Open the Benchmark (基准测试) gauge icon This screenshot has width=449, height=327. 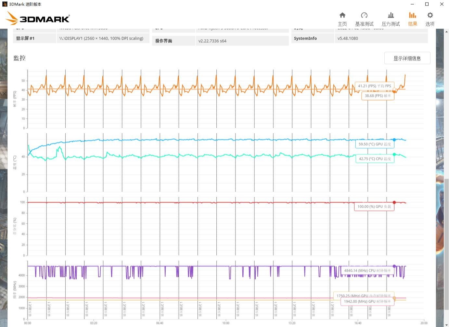364,19
